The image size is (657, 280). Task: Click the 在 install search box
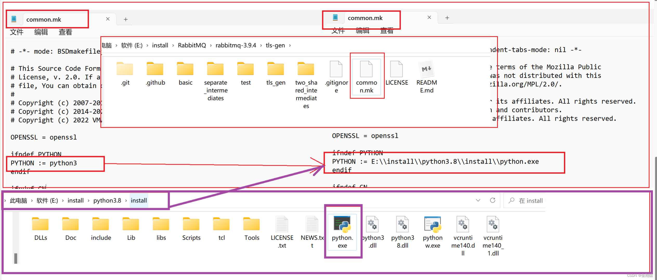tap(524, 201)
